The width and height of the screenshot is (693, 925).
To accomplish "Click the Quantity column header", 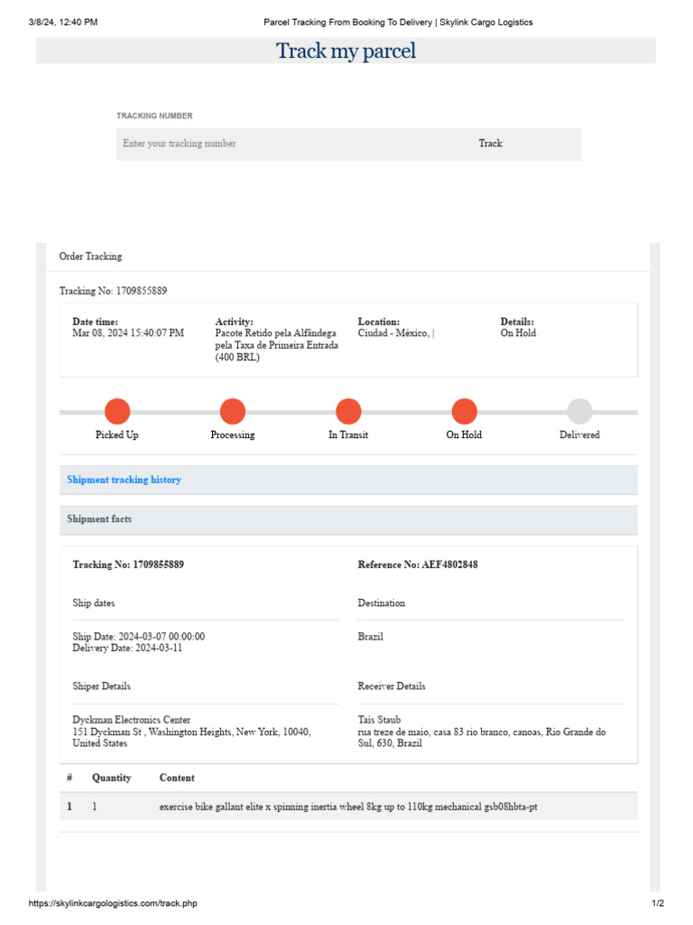I will (111, 778).
